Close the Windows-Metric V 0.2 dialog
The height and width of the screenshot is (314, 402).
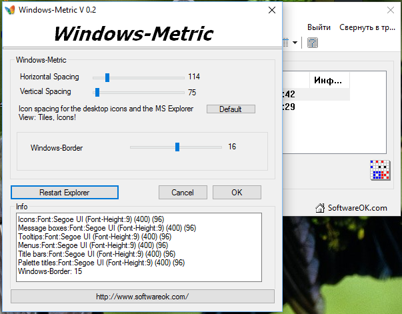[272, 10]
